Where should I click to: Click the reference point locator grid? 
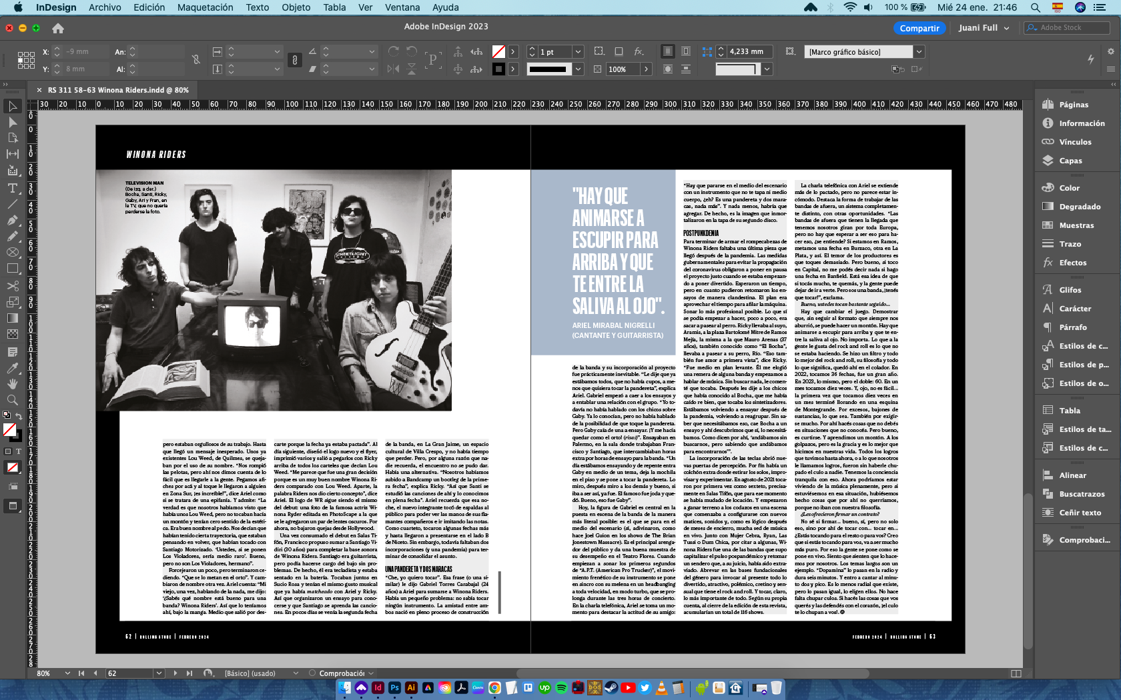tap(26, 60)
